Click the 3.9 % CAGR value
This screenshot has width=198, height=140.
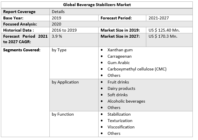[57, 36]
